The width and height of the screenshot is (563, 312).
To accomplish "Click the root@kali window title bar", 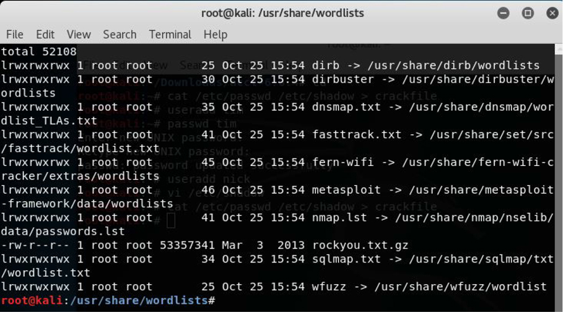I will tap(282, 13).
